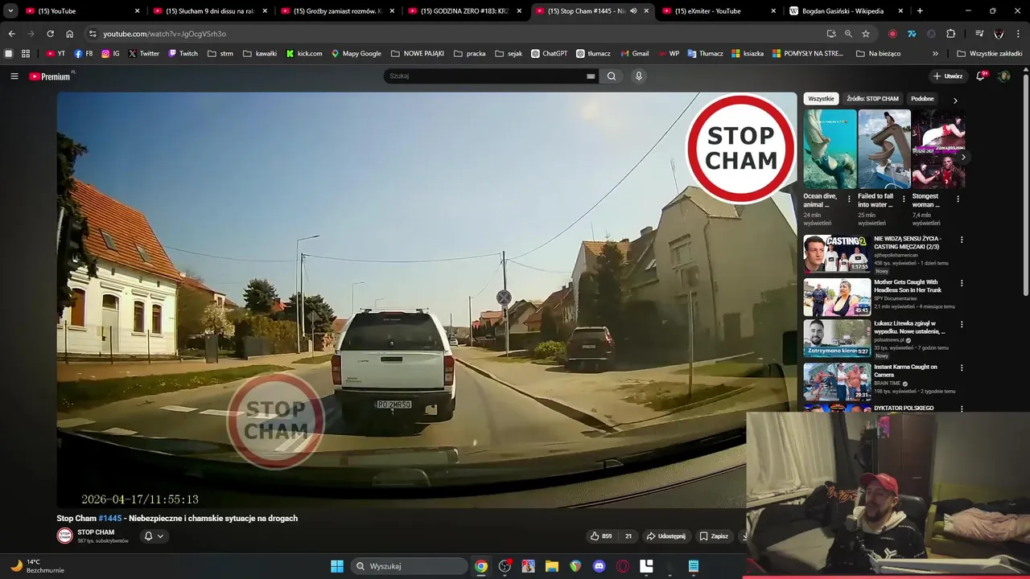This screenshot has width=1030, height=579.
Task: Click the browser back arrow
Action: pos(11,34)
